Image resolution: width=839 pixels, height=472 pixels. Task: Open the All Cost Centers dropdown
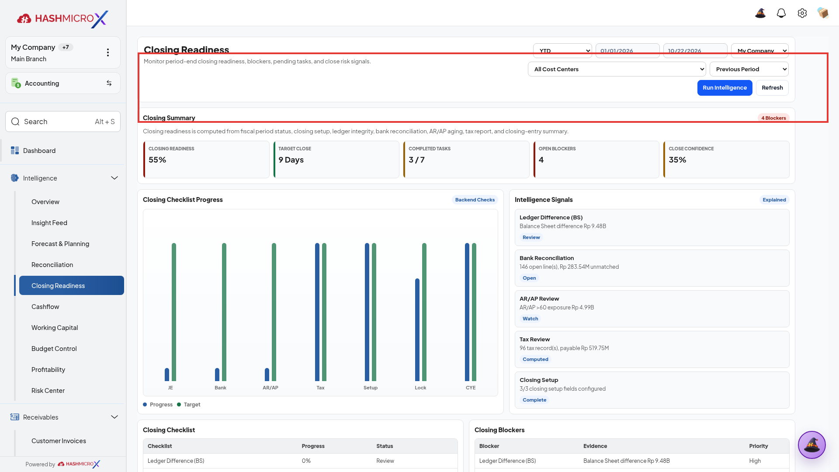pos(617,69)
